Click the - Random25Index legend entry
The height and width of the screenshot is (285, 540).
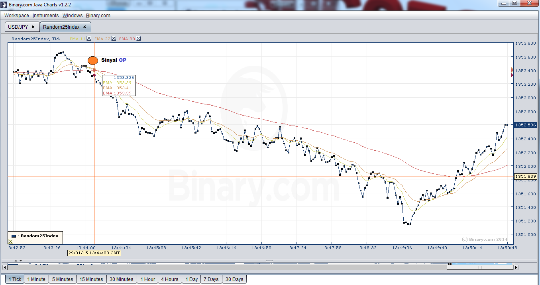click(35, 236)
